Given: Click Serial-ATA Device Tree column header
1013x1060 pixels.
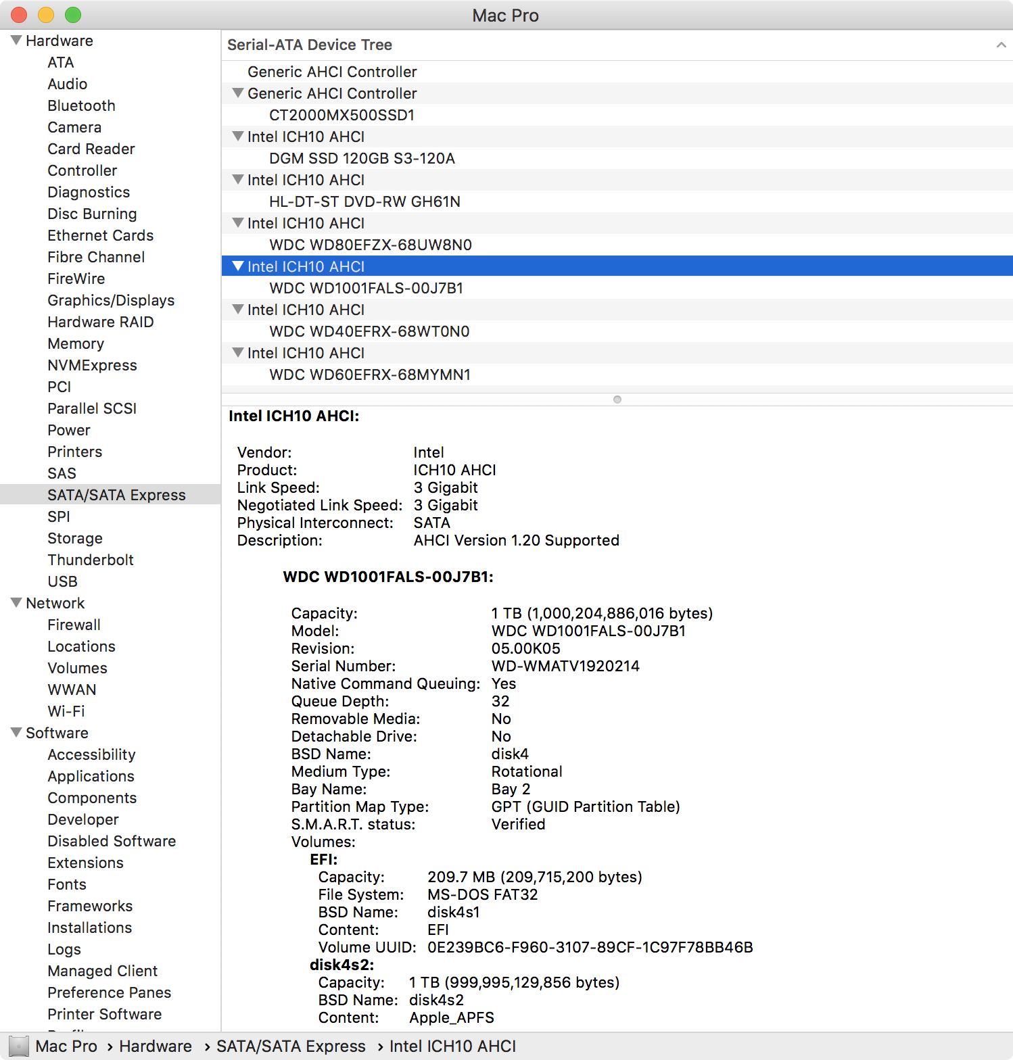Looking at the screenshot, I should tap(617, 45).
